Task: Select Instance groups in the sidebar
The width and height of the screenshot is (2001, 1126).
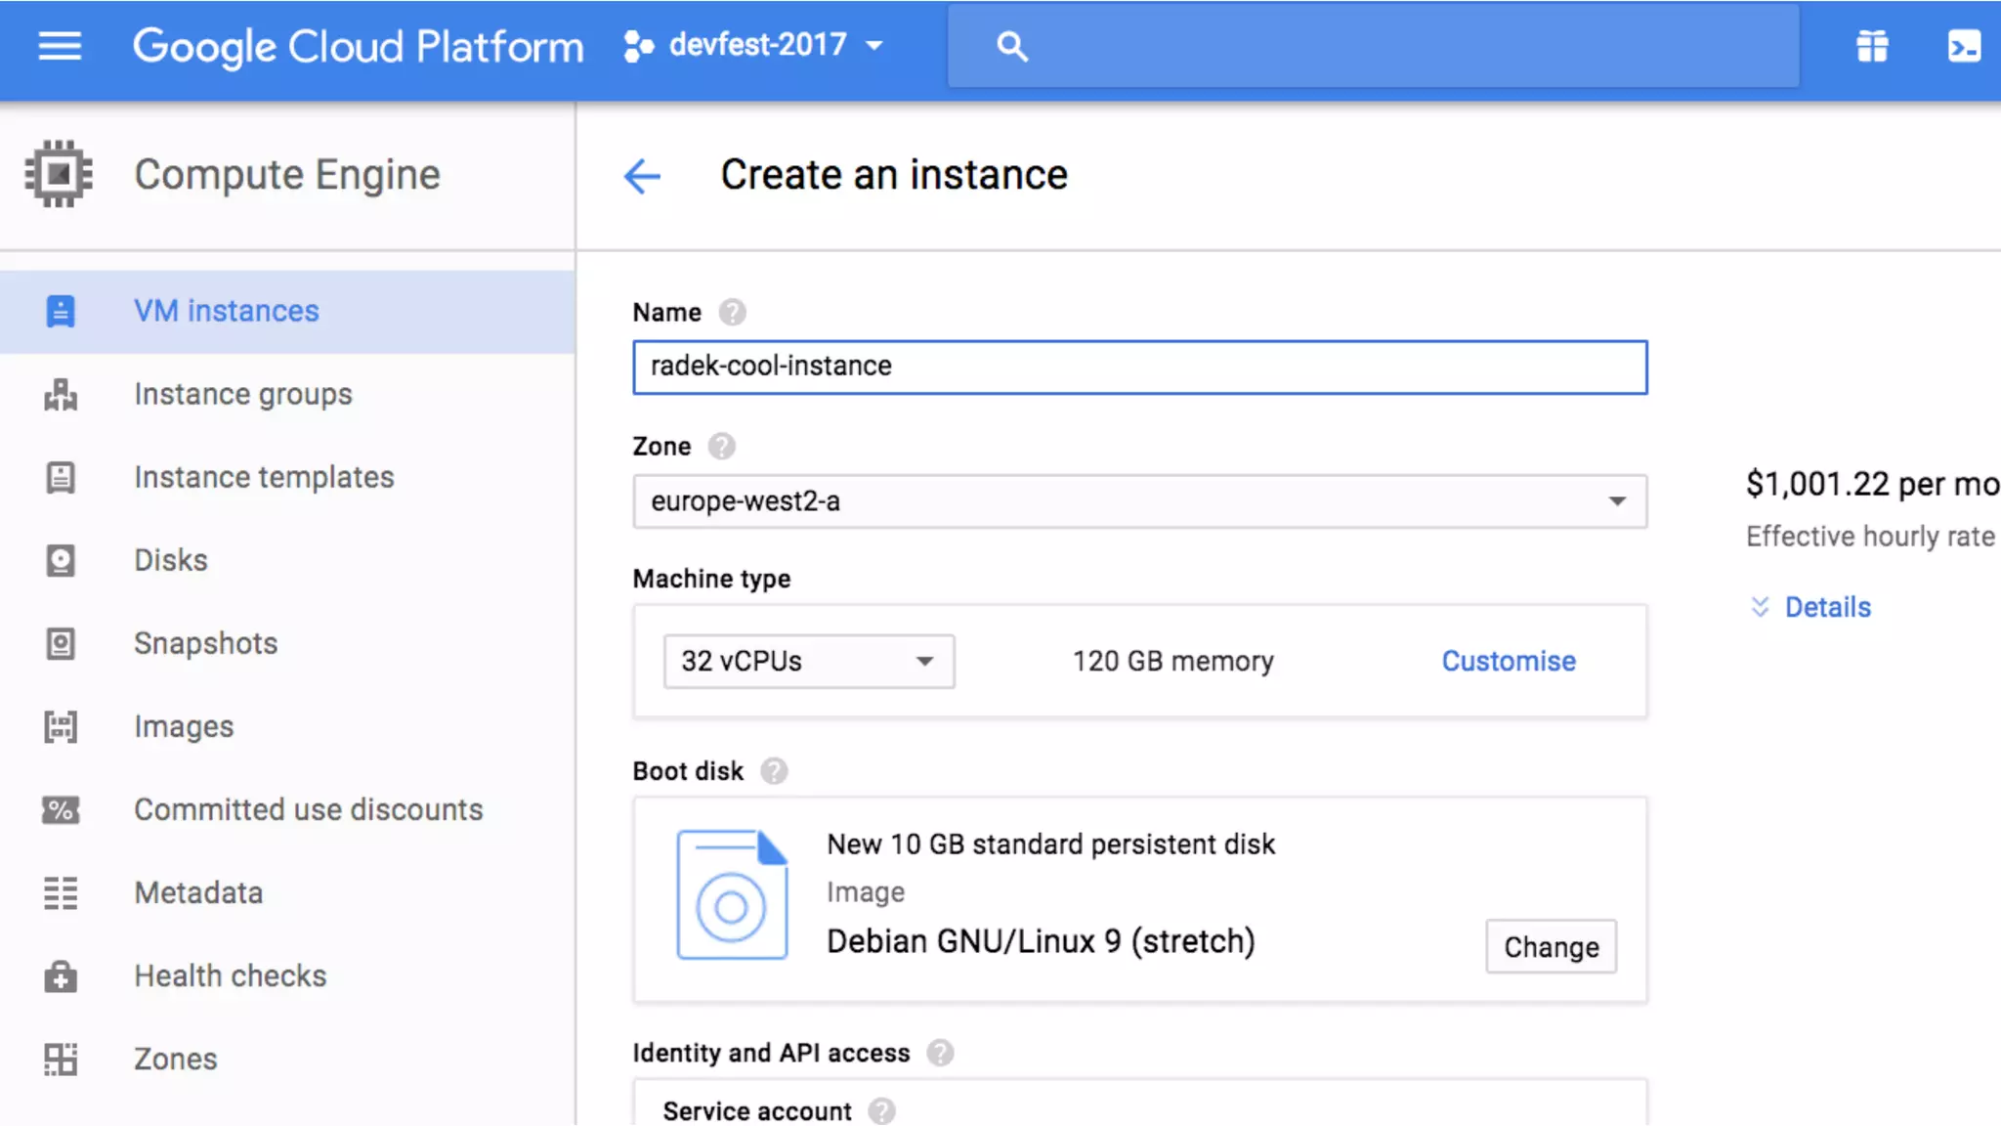Action: point(242,394)
